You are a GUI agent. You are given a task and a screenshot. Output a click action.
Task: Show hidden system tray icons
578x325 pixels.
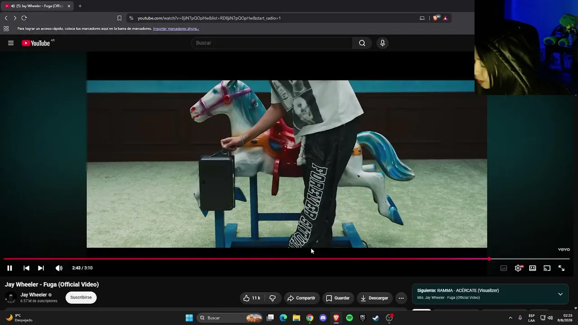(510, 318)
